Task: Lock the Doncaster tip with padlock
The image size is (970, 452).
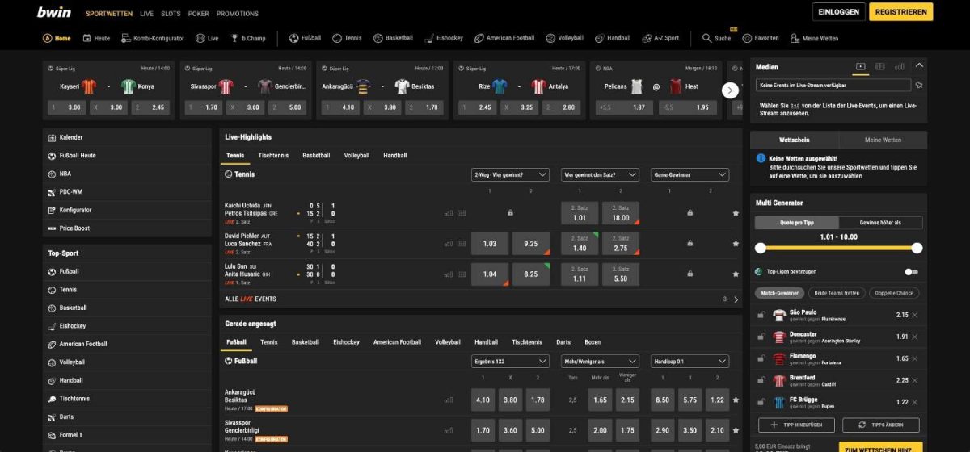Action: (x=761, y=337)
